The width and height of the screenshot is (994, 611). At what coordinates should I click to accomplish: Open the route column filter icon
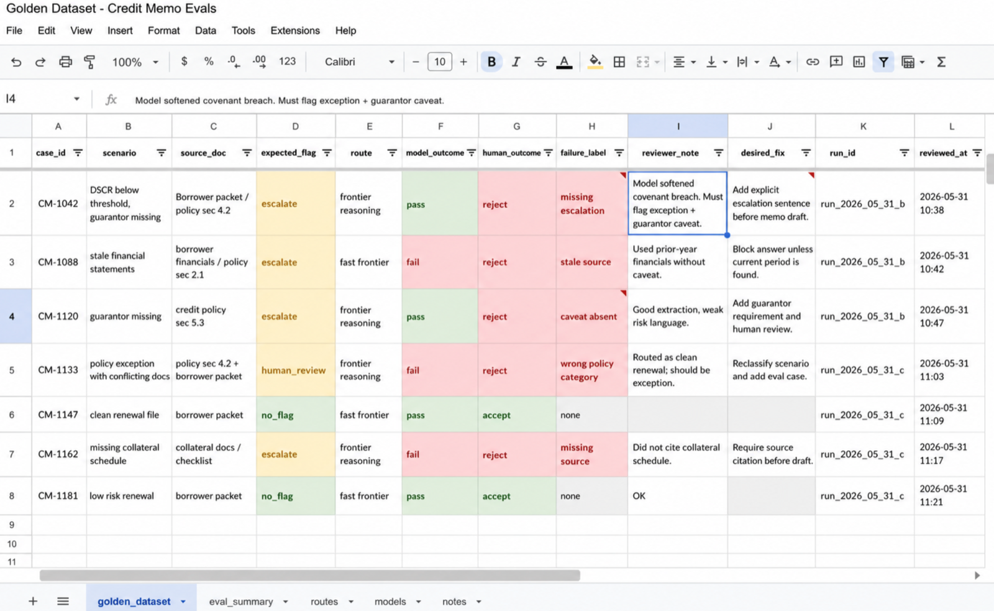[x=392, y=153]
